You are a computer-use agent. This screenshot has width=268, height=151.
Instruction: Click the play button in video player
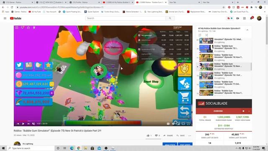coord(23,124)
